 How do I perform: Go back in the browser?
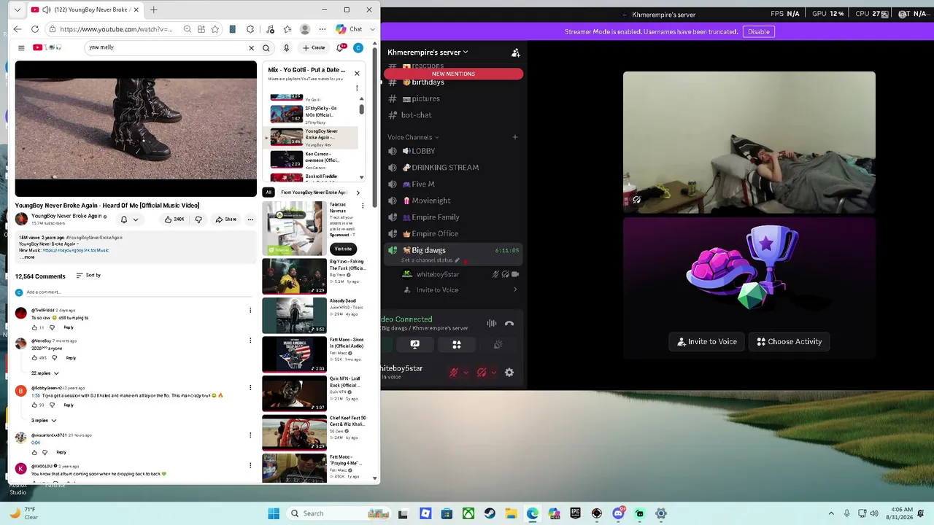[x=18, y=29]
